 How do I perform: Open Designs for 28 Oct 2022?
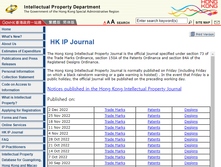(191, 139)
